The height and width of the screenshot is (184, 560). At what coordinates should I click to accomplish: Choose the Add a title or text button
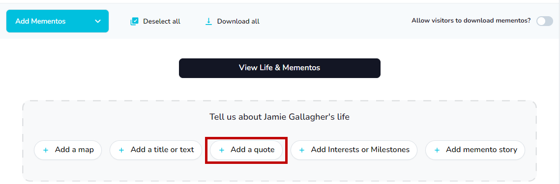156,150
